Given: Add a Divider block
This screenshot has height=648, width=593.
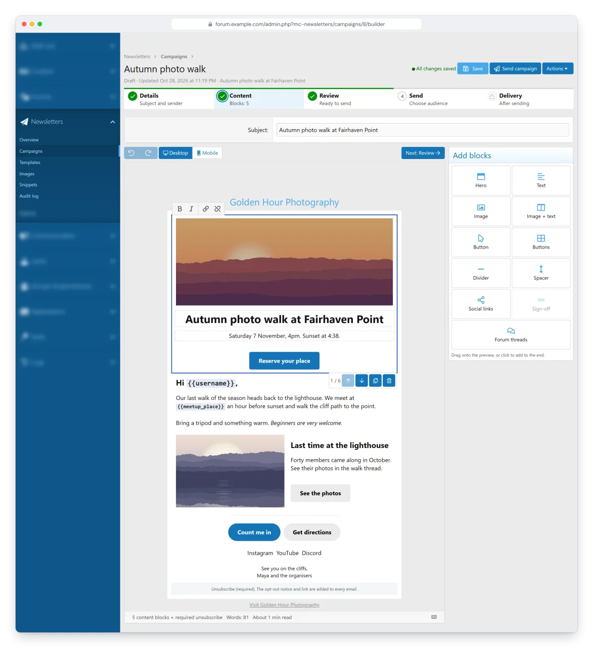Looking at the screenshot, I should point(481,273).
